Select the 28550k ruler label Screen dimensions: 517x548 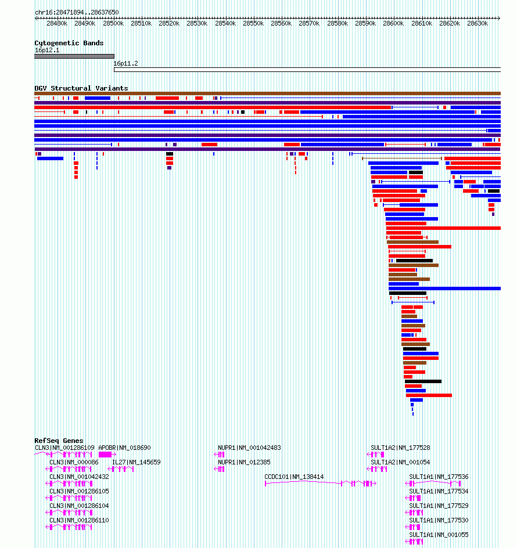(254, 23)
